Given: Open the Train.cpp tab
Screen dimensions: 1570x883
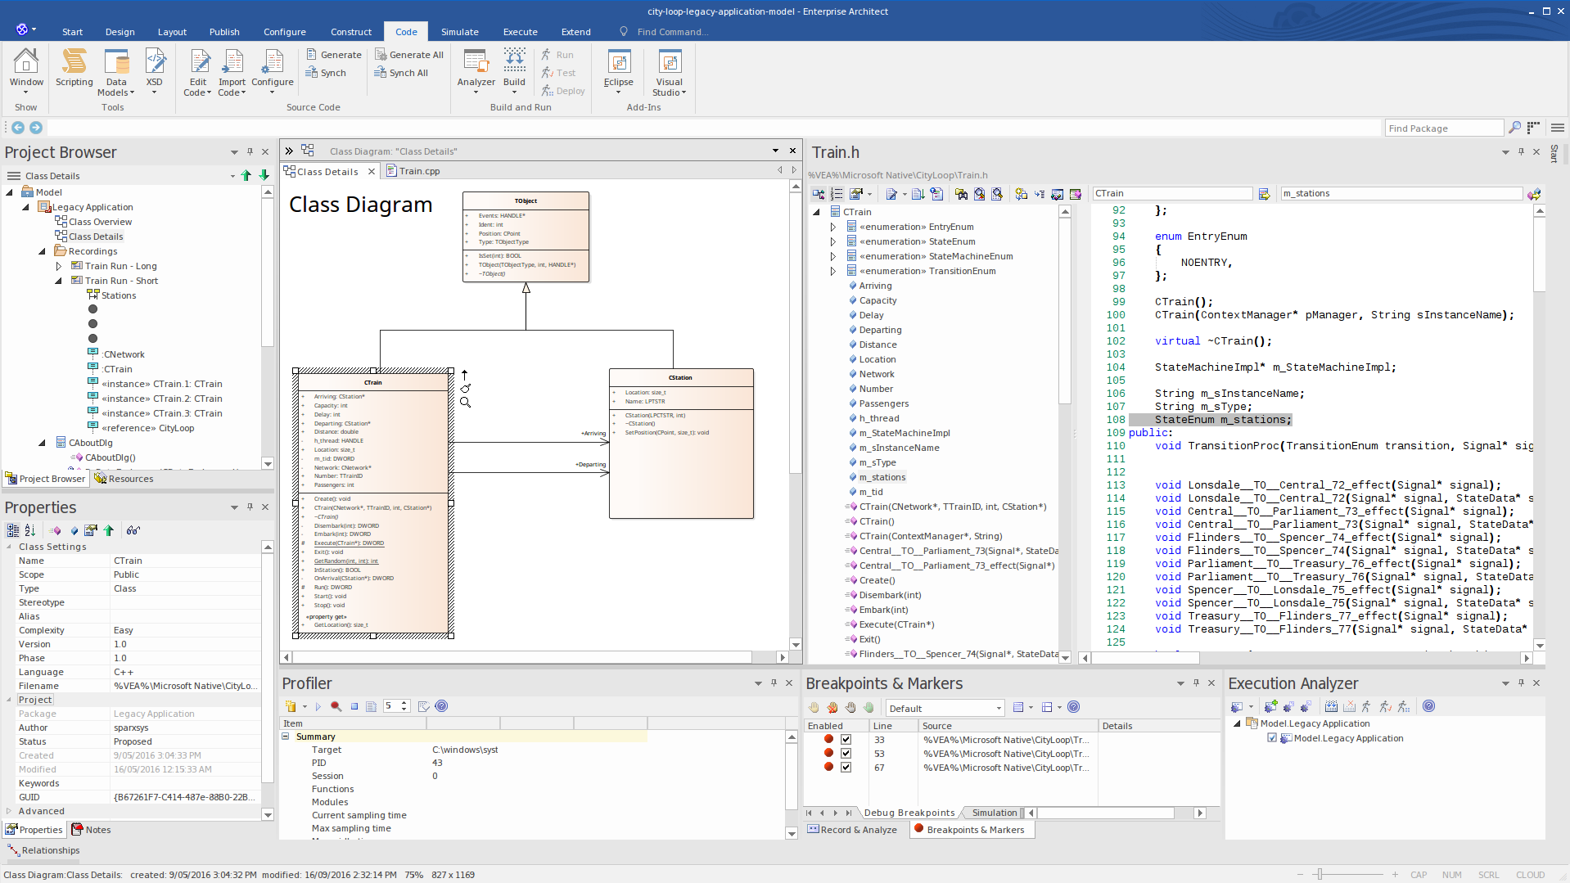Looking at the screenshot, I should point(414,171).
